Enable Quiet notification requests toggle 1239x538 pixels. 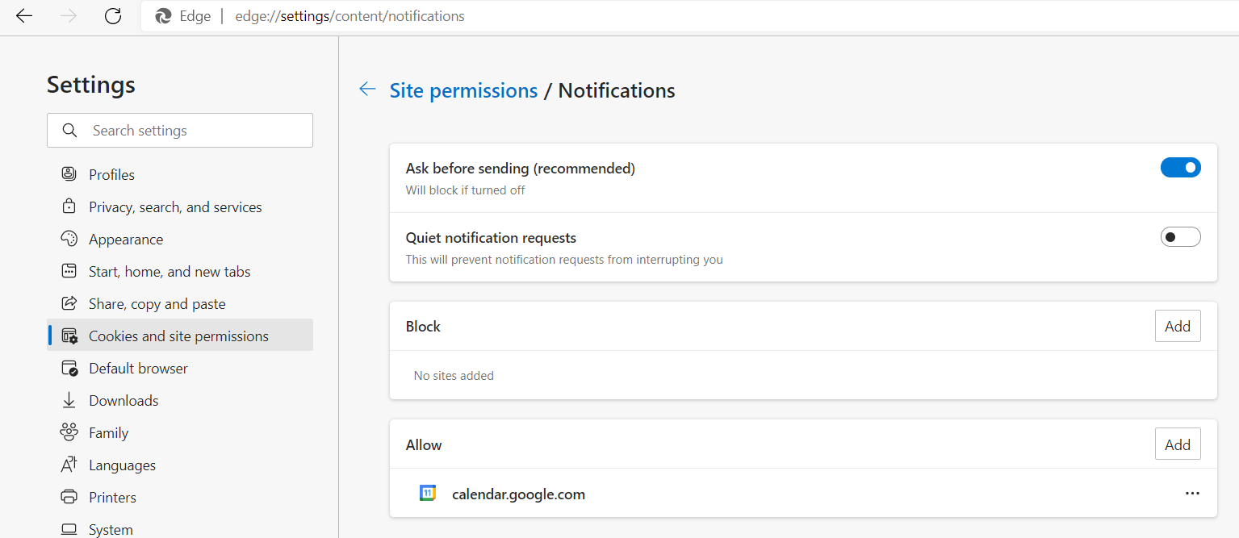click(x=1180, y=237)
